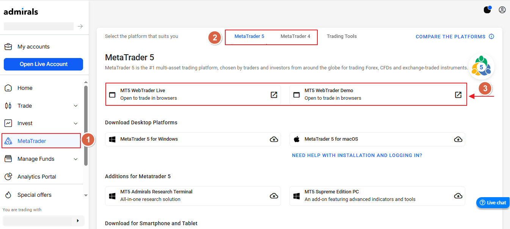Go to Analytics Portal in sidebar
Viewport: 510px width, 229px height.
pyautogui.click(x=36, y=177)
